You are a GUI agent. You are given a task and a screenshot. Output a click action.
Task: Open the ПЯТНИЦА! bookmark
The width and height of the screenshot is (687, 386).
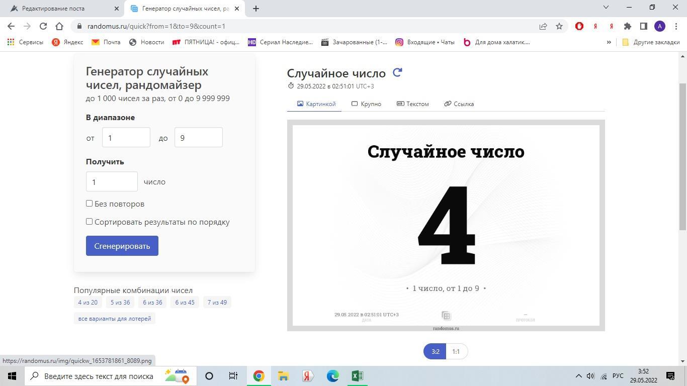[206, 42]
